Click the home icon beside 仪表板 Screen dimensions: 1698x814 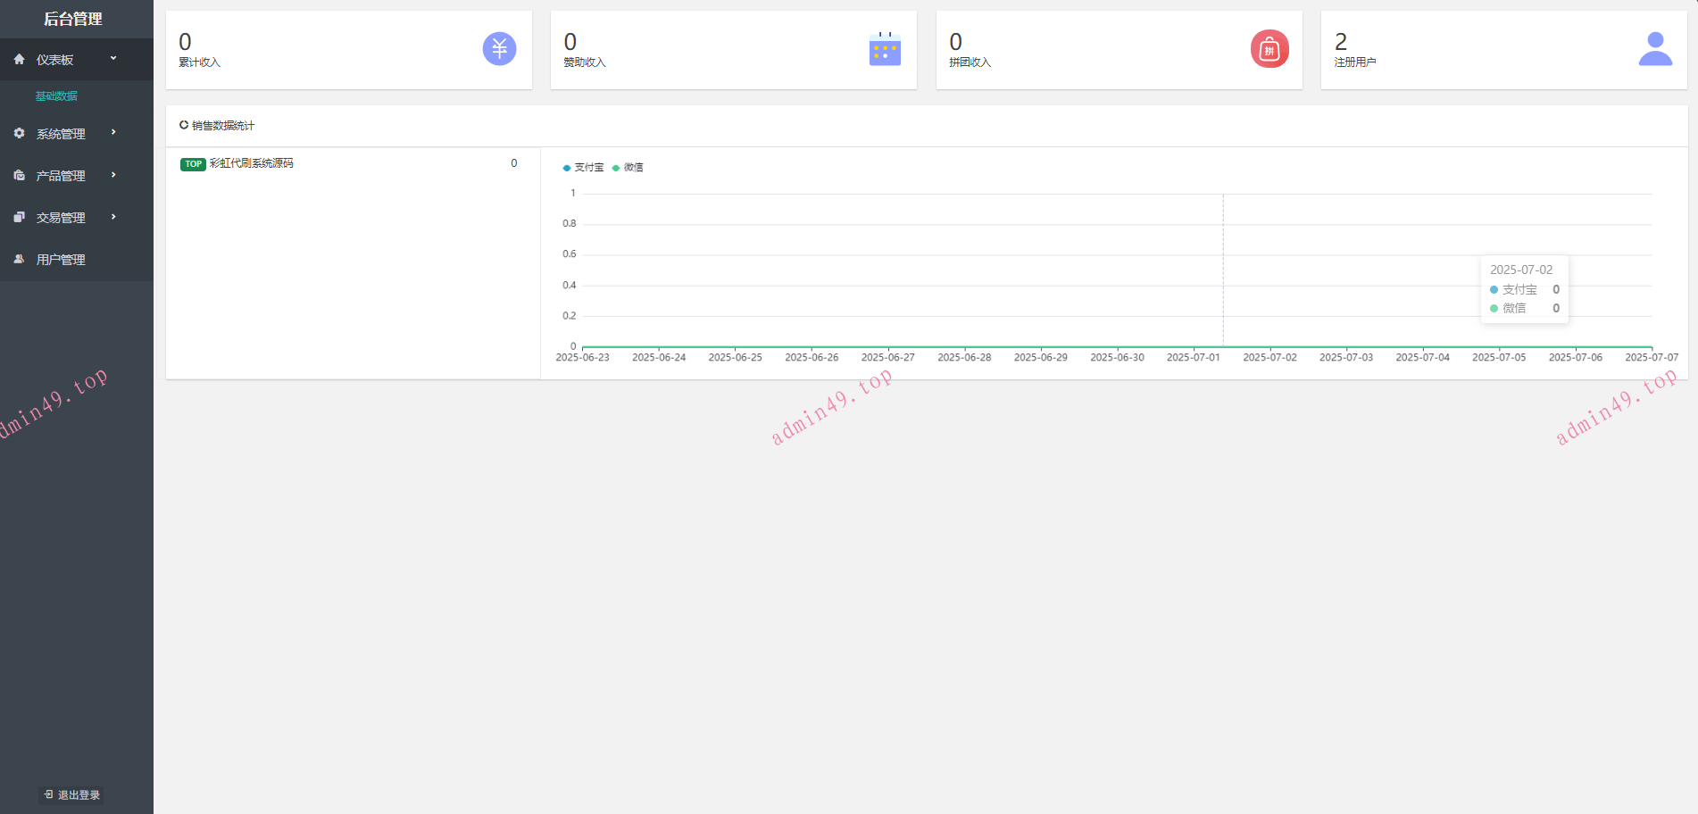pyautogui.click(x=19, y=60)
